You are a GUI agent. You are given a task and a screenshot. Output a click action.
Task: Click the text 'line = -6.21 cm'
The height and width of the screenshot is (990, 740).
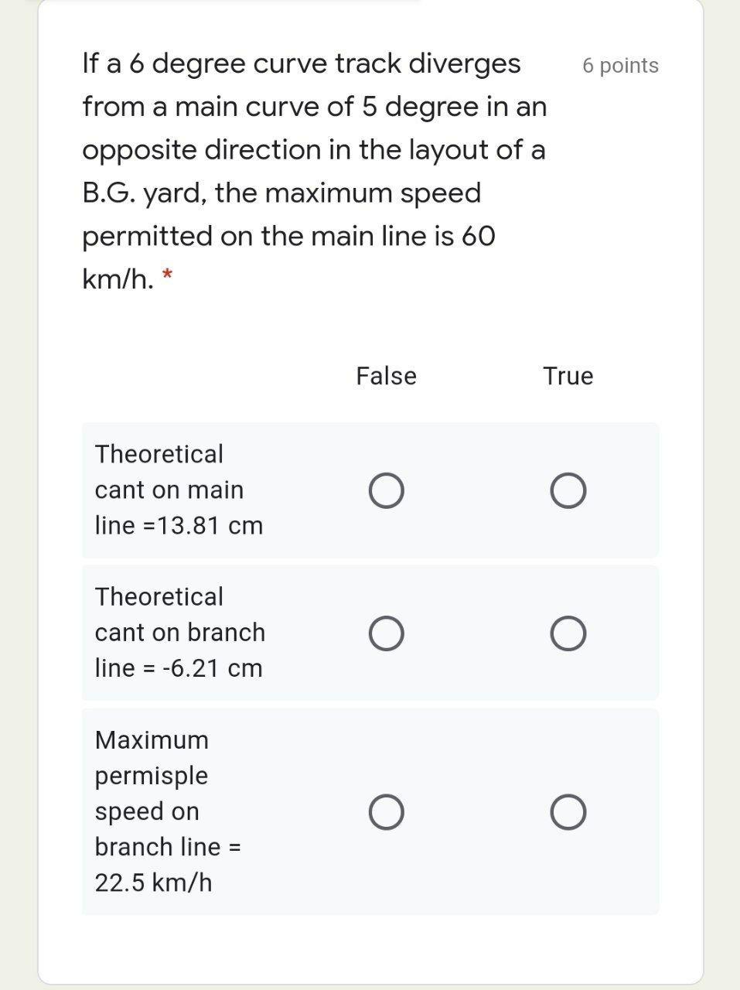click(x=179, y=668)
